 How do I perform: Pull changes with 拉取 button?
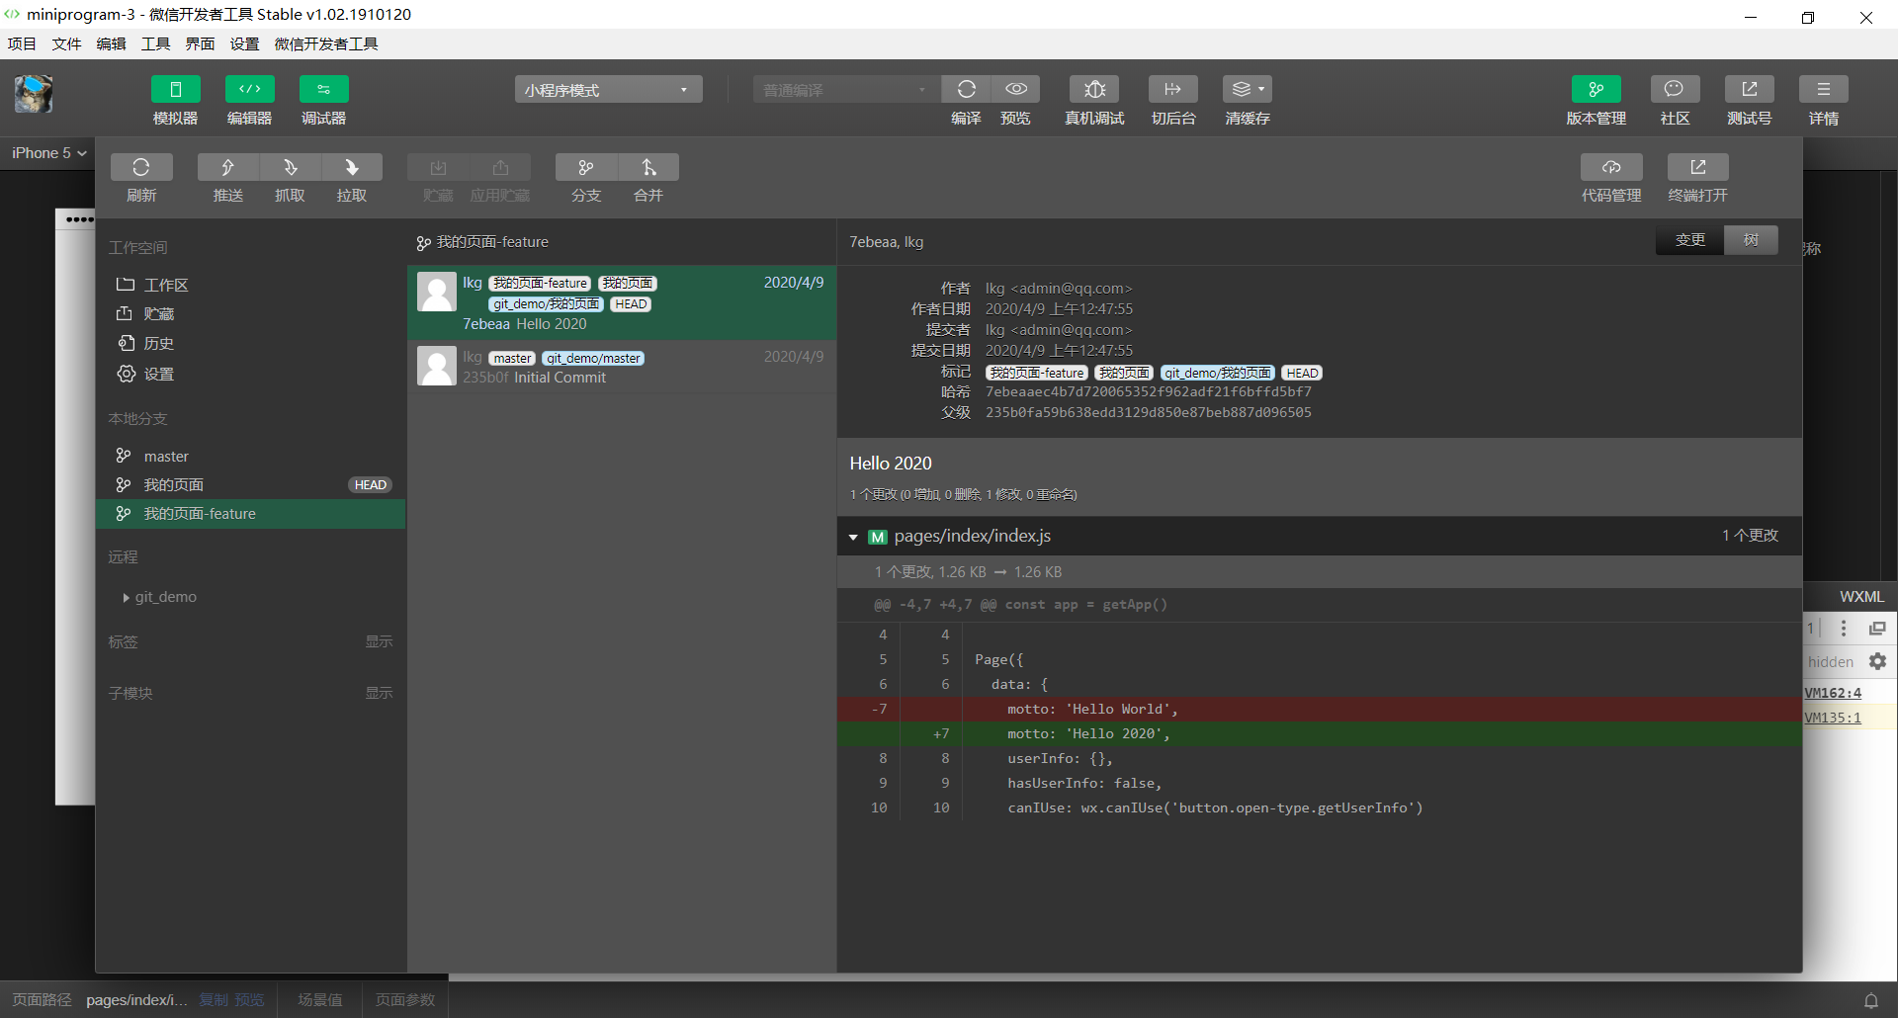[351, 167]
